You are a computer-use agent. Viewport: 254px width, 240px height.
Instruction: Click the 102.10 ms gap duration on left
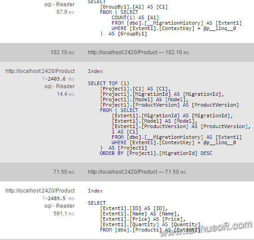point(62,52)
